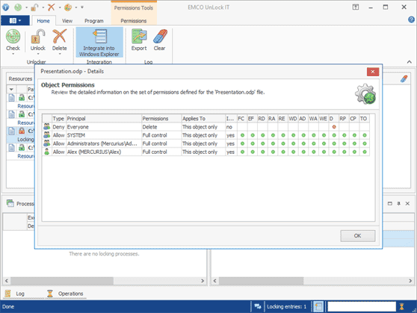Click scroll right arrow in left pane
Screen dimensions: 417x313
[203, 281]
